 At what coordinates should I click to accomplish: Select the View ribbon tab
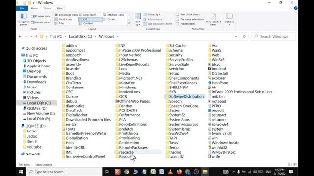(60, 8)
